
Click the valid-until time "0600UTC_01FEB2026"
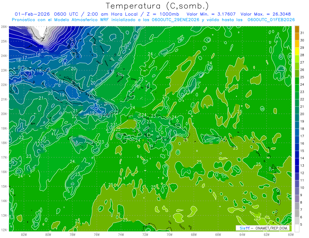271,20
